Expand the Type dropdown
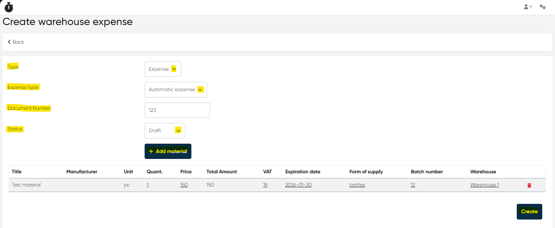The width and height of the screenshot is (555, 228). 163,69
